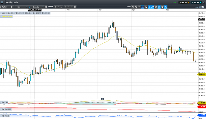Open the DMI (12) indicator legend

[4, 102]
